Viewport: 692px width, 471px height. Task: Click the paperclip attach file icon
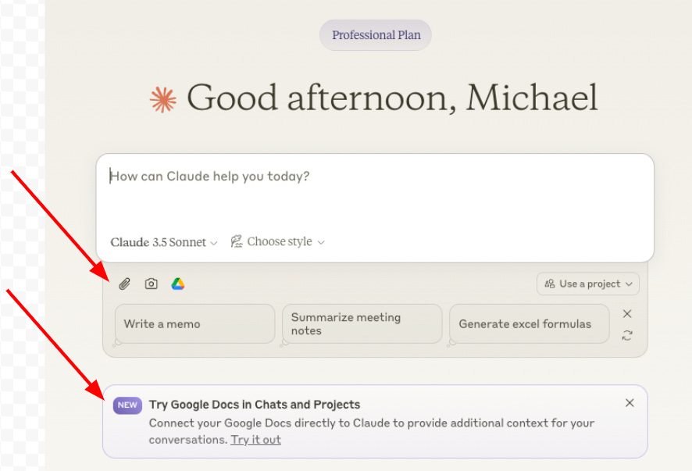(125, 284)
